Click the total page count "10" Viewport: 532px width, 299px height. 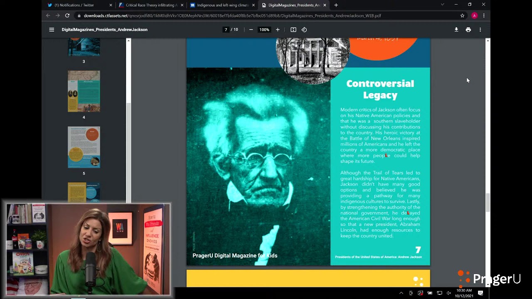pyautogui.click(x=236, y=29)
